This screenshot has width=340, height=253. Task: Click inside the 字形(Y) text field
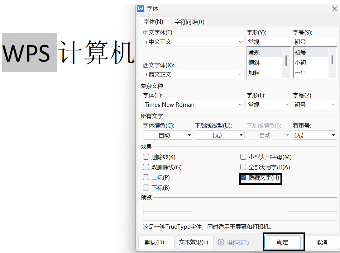(268, 42)
